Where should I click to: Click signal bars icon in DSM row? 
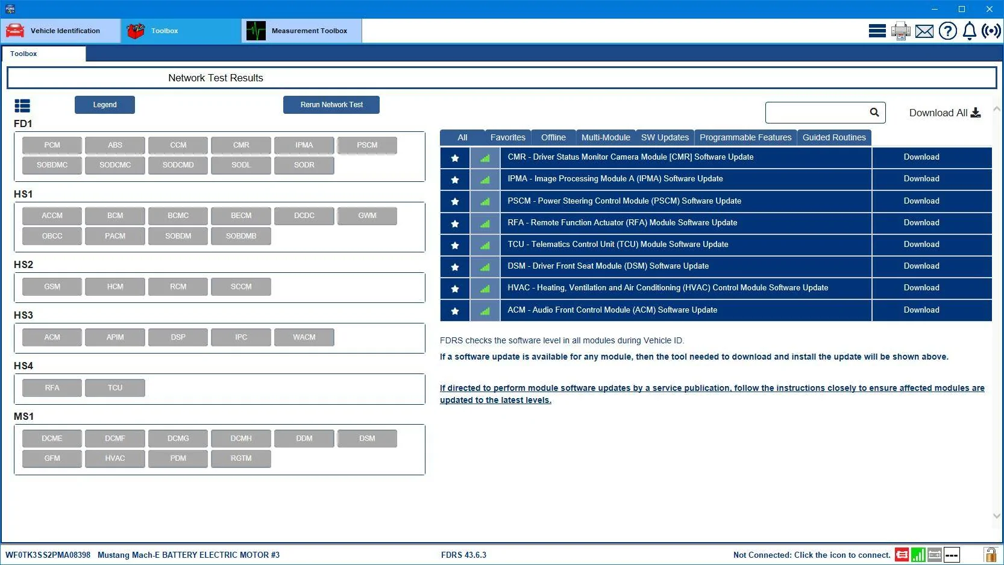[485, 267]
